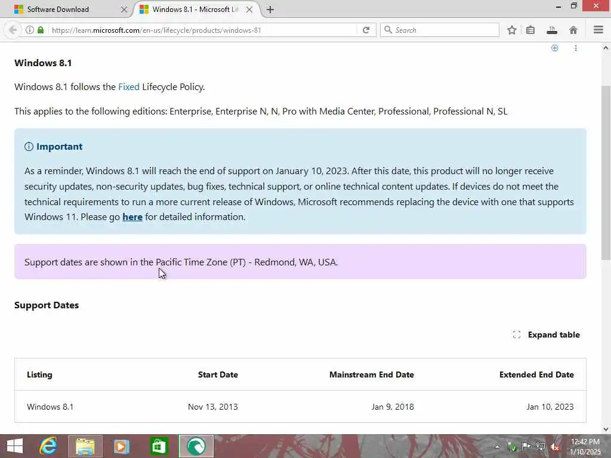
Task: Open the network status tray icon
Action: [540, 447]
